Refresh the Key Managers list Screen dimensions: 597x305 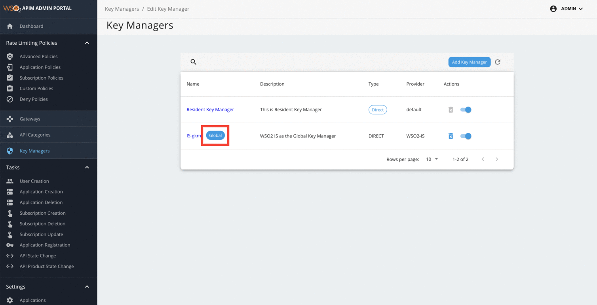(x=498, y=62)
